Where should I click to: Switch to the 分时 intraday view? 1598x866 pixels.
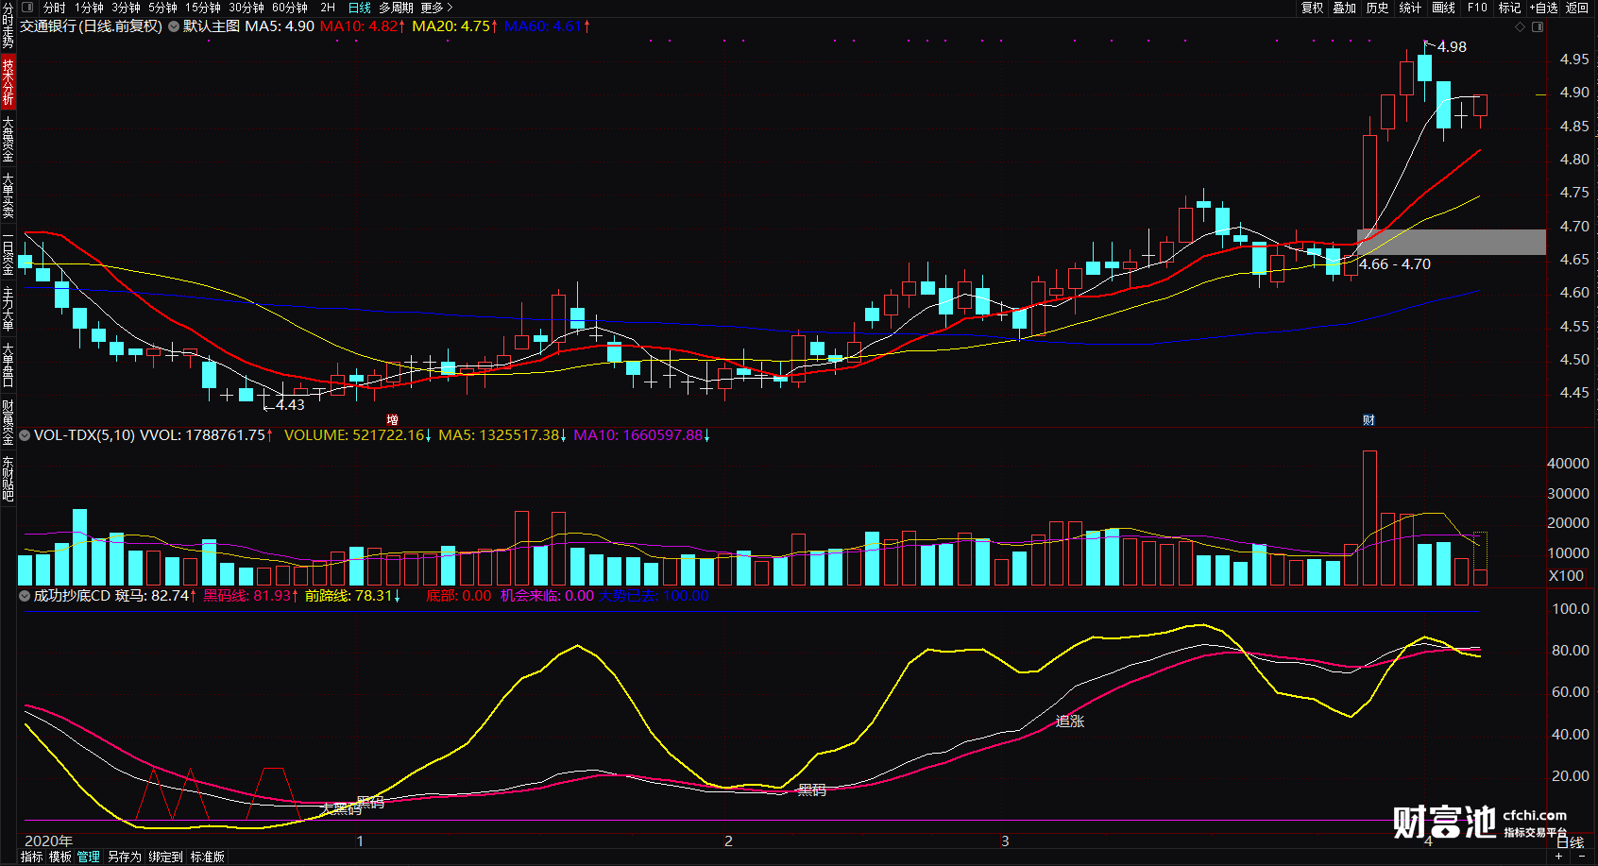(x=55, y=8)
